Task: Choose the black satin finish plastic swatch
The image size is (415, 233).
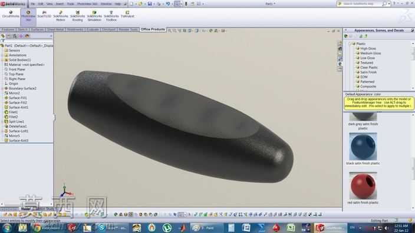Action: click(x=363, y=147)
